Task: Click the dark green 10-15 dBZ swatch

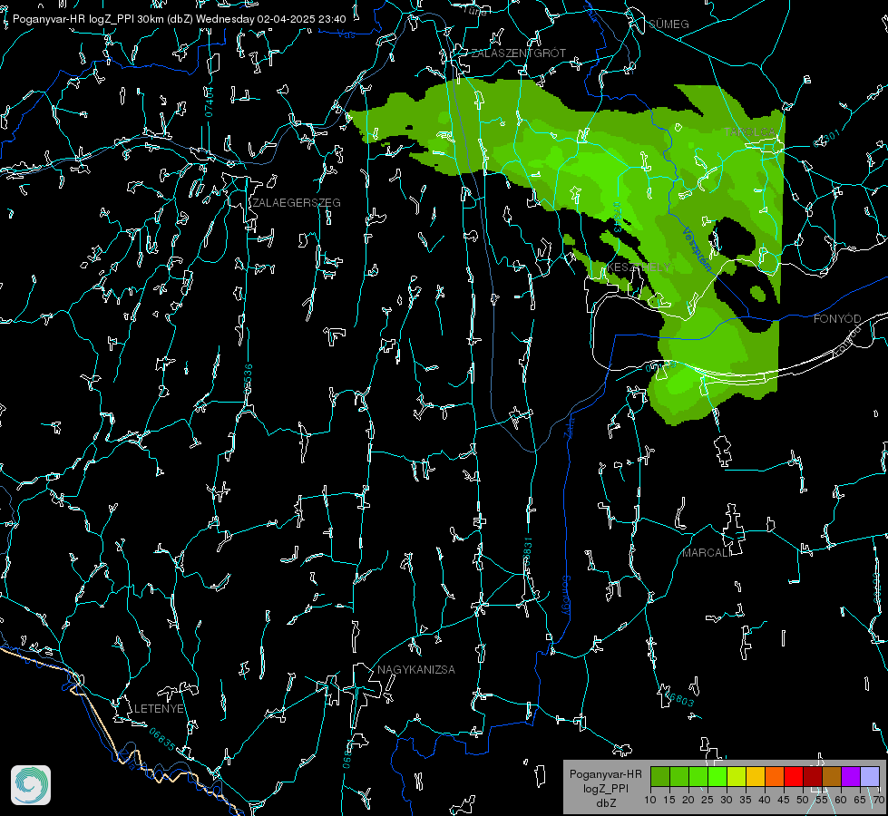Action: click(x=660, y=776)
